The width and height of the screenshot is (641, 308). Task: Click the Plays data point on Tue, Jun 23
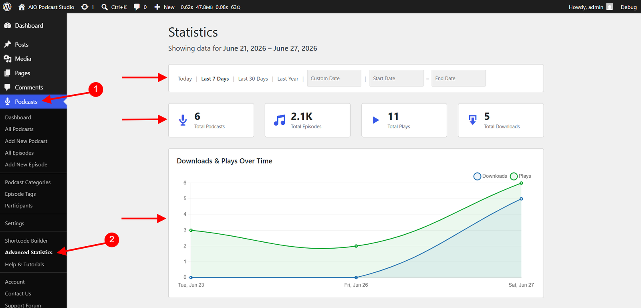coord(191,230)
